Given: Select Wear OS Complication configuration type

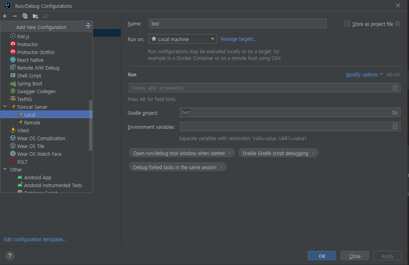Looking at the screenshot, I should coord(46,138).
